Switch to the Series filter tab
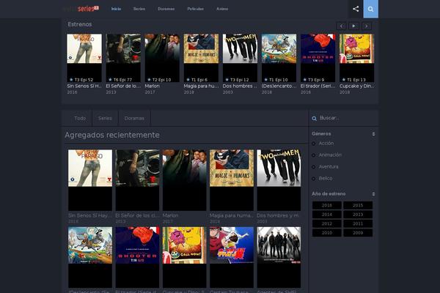The height and width of the screenshot is (293, 440). click(x=105, y=119)
